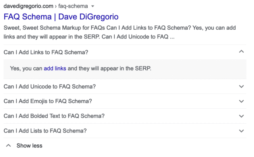
Task: Open the FAQ Schema | Dave DiGregorio result
Action: pos(61,17)
